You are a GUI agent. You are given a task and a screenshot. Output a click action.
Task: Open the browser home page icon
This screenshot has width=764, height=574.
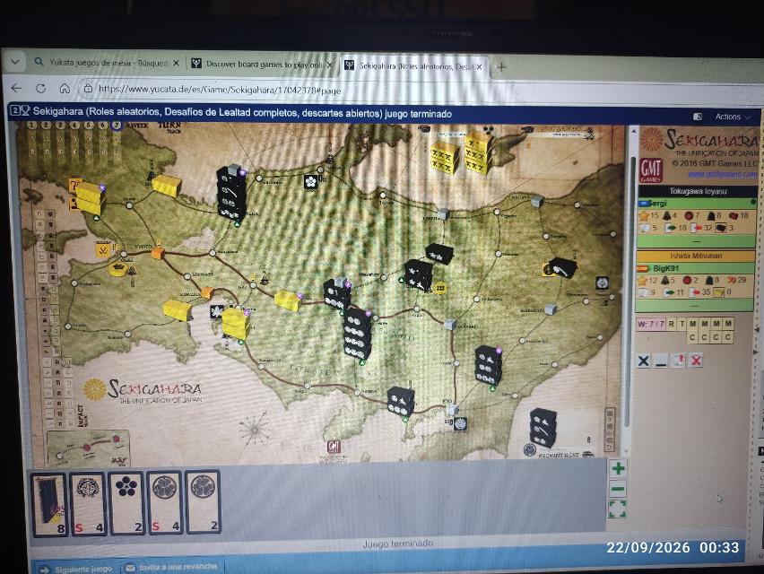click(x=65, y=88)
